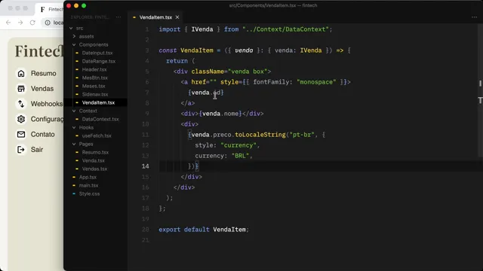Open Sidenav.tsx in explorer

coord(95,94)
